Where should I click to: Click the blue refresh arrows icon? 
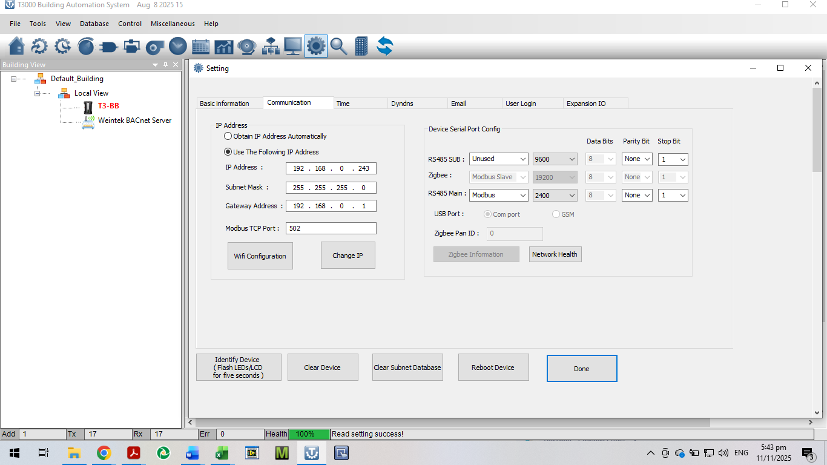coord(384,46)
